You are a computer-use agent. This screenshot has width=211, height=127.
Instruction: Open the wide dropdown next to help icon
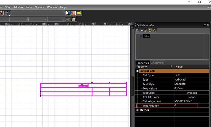tap(38, 13)
